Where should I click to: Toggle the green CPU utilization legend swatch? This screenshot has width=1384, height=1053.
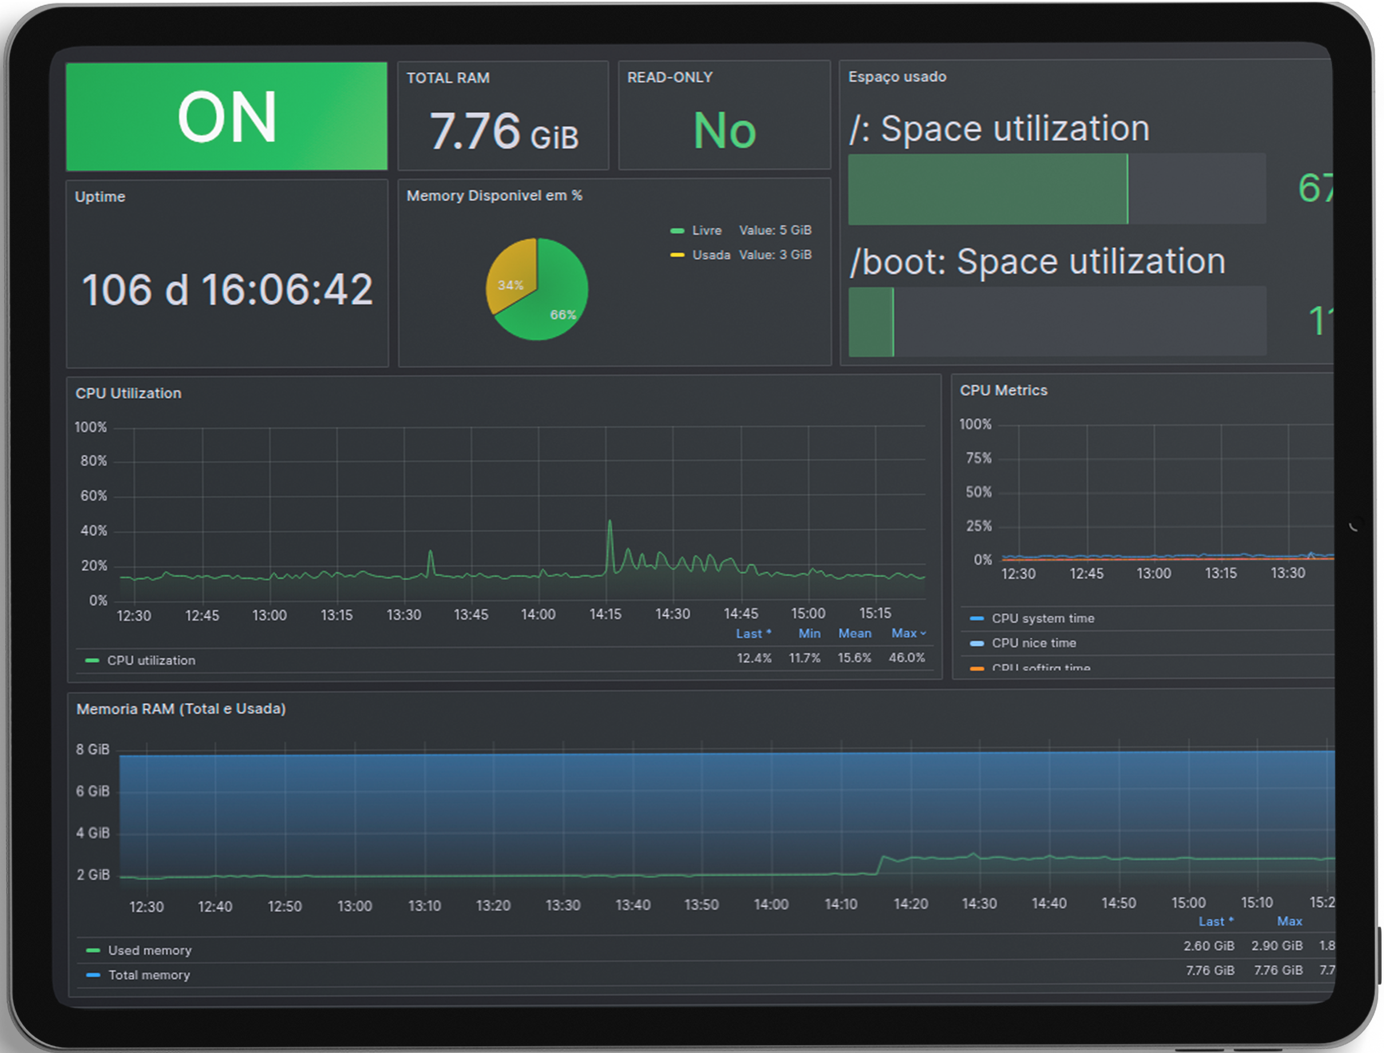92,660
